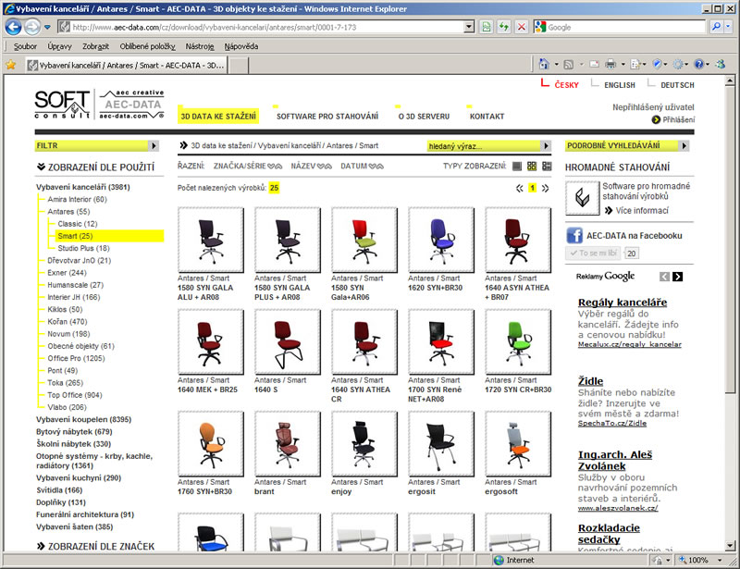Image resolution: width=740 pixels, height=569 pixels.
Task: Click the browser Back button
Action: click(x=14, y=27)
